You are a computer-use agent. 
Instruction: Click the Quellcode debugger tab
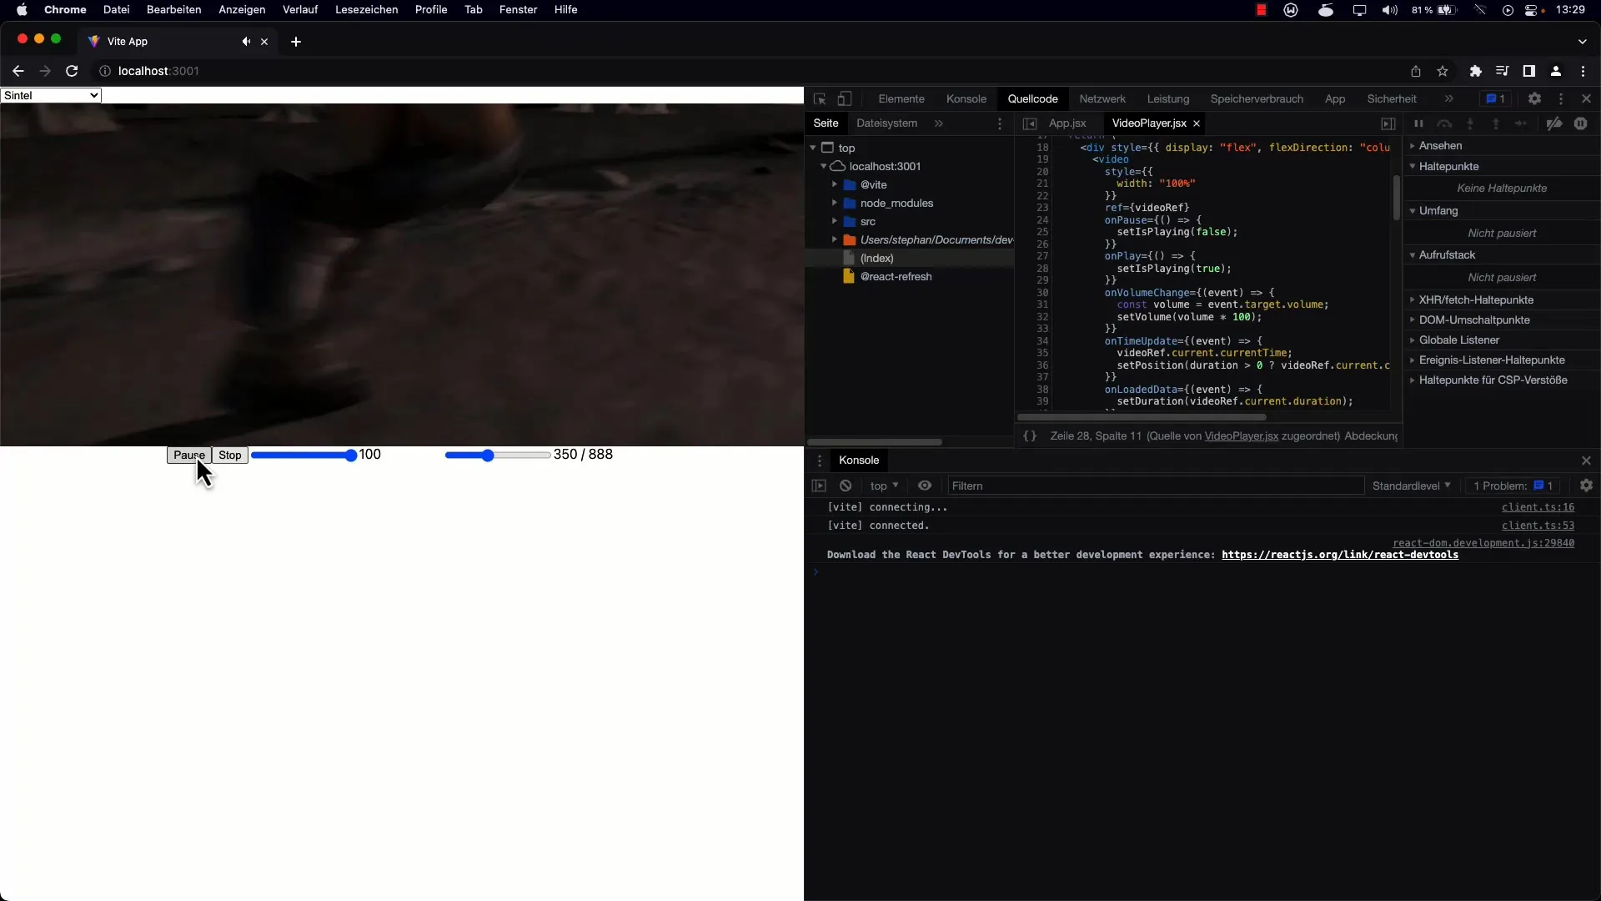point(1032,98)
